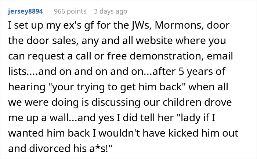
Task: Click the word Mormons in the comment
Action: [179, 25]
